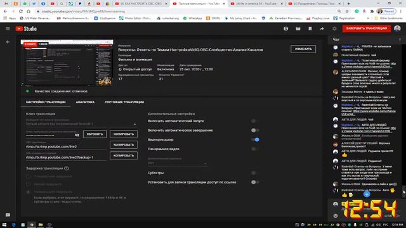The image size is (406, 228).
Task: Bookmark this page with star icon
Action: tap(347, 11)
